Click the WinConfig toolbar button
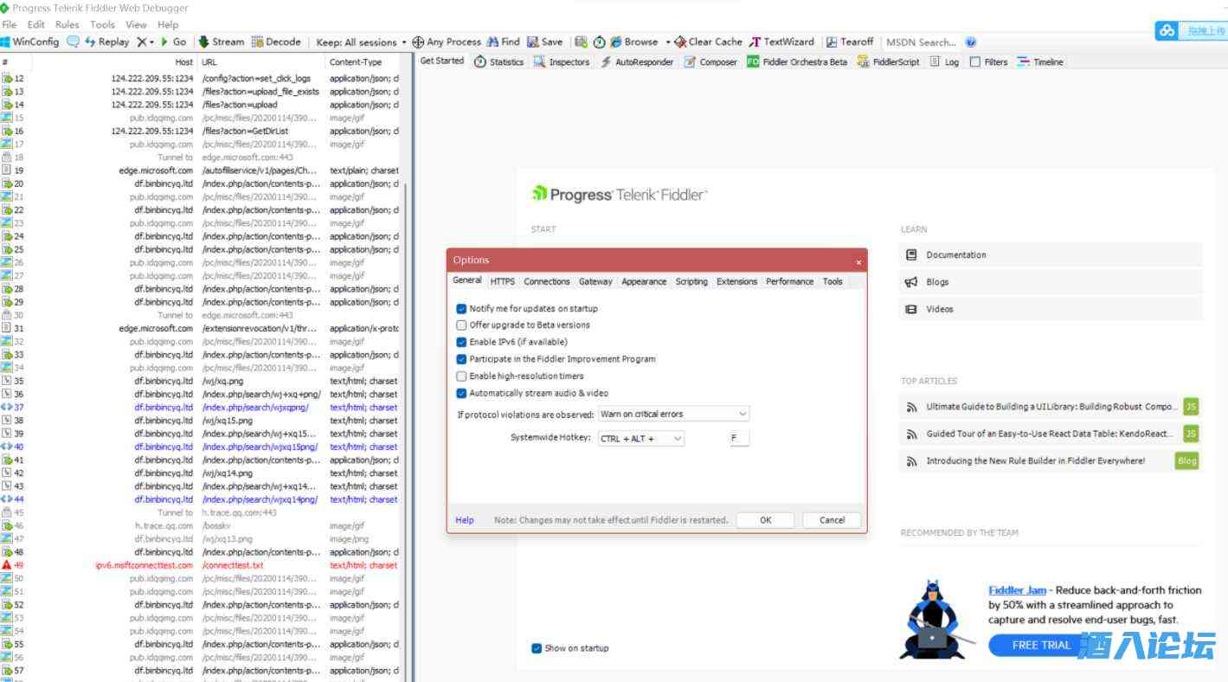The width and height of the screenshot is (1228, 682). pyautogui.click(x=30, y=42)
